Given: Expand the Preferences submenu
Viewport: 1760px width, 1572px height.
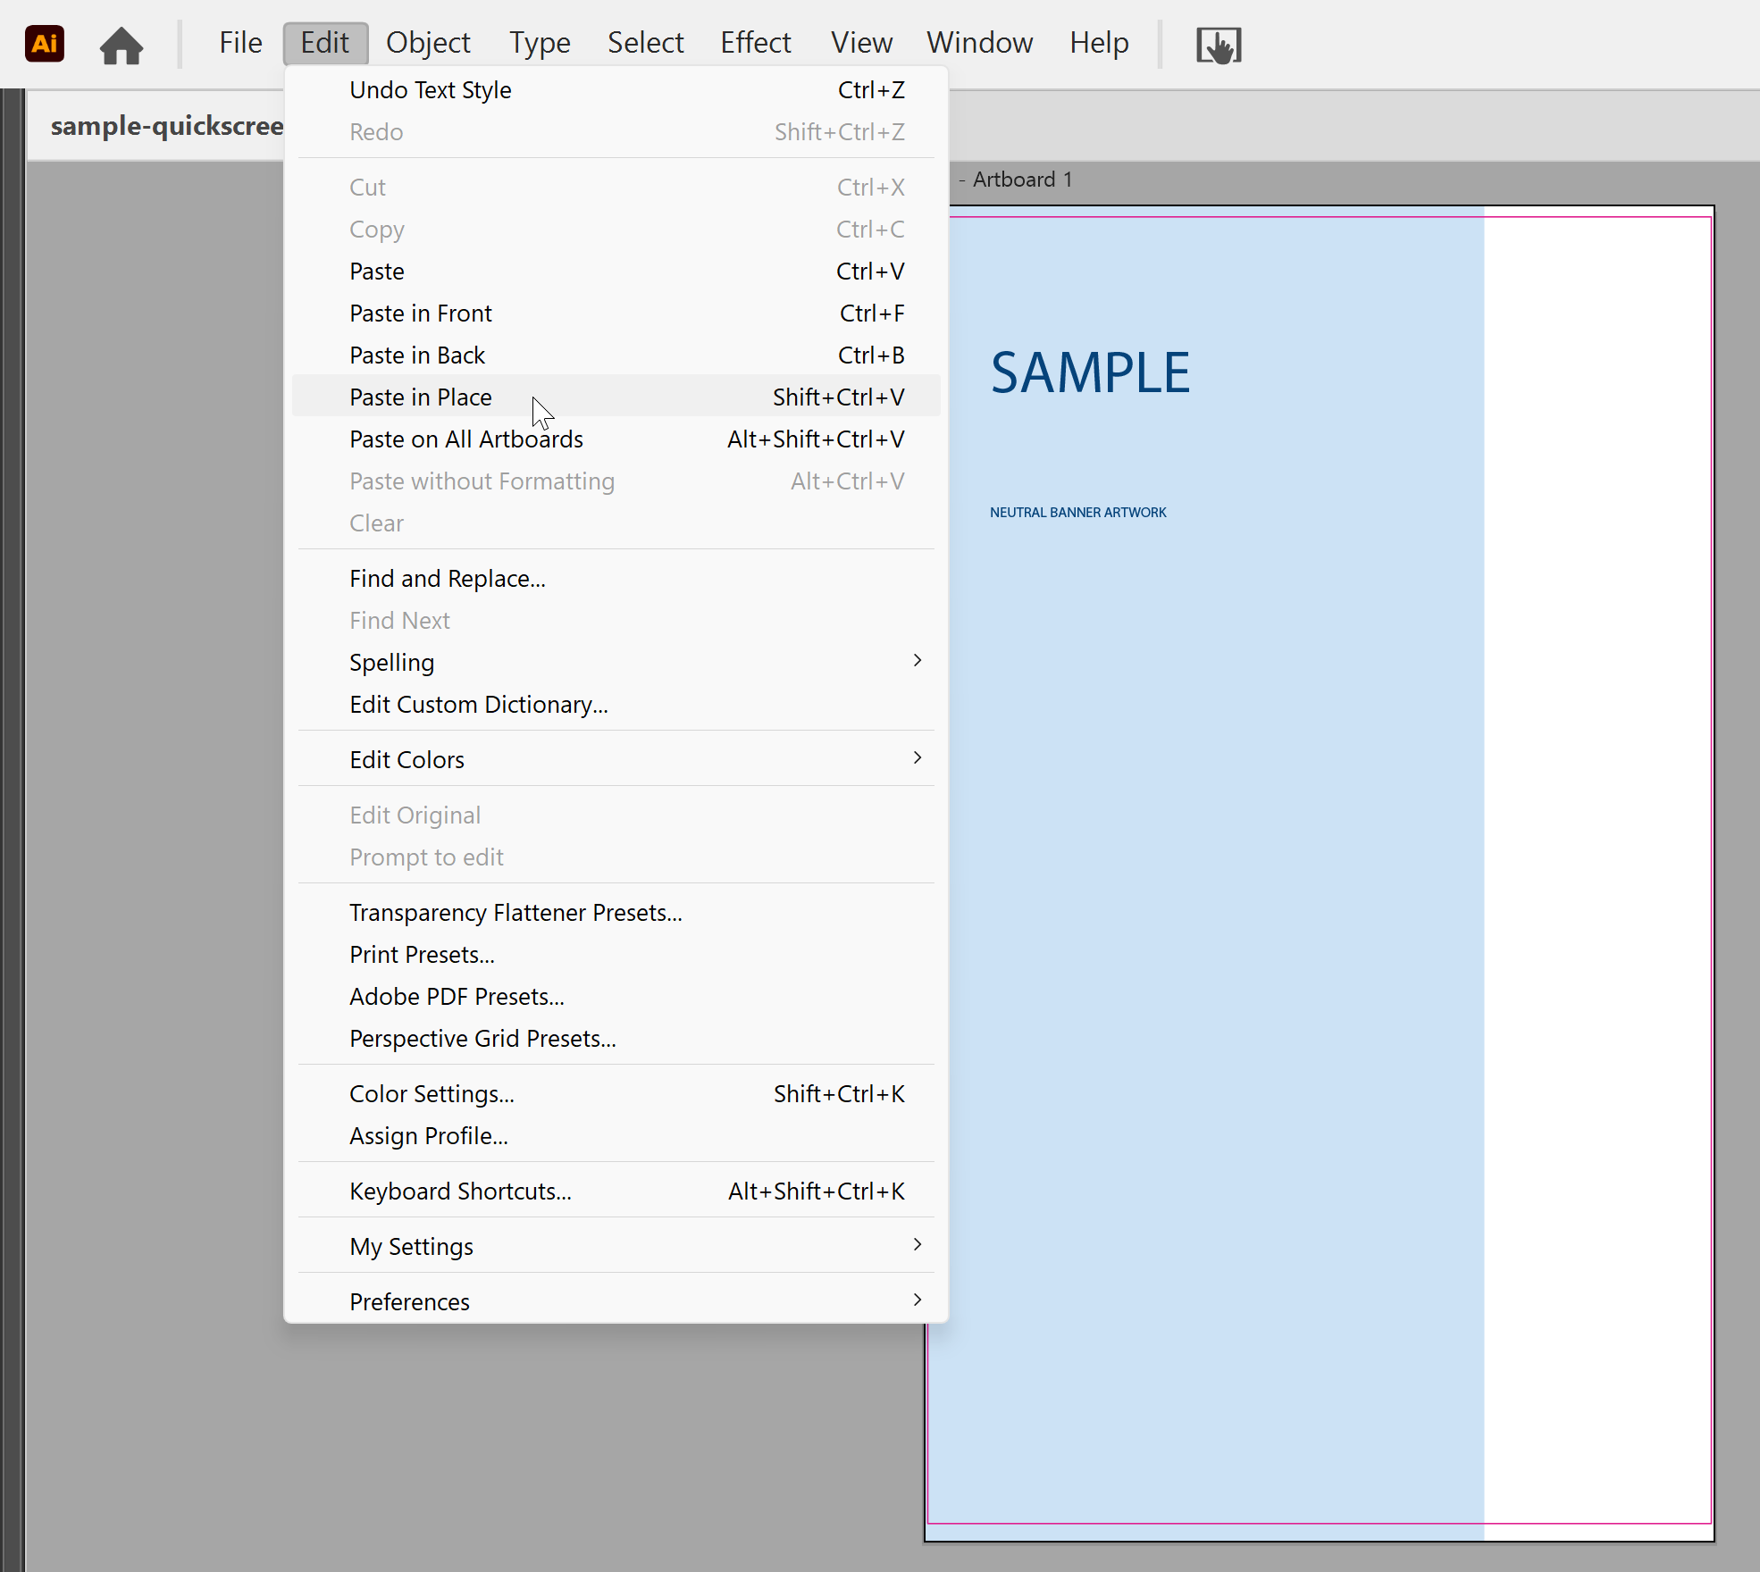Looking at the screenshot, I should 616,1302.
